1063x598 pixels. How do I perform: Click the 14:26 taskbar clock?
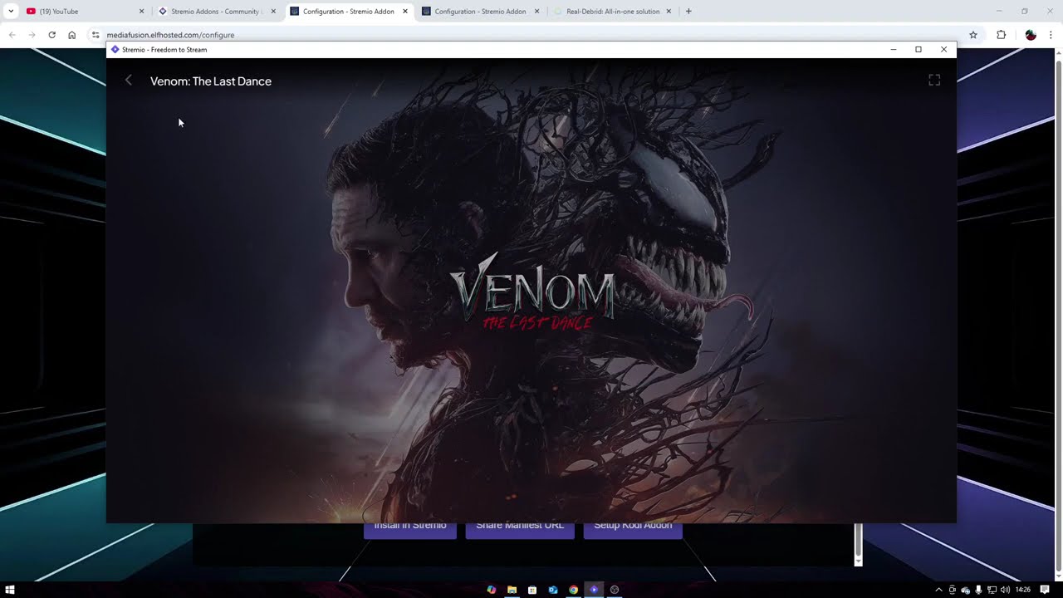pos(1023,590)
